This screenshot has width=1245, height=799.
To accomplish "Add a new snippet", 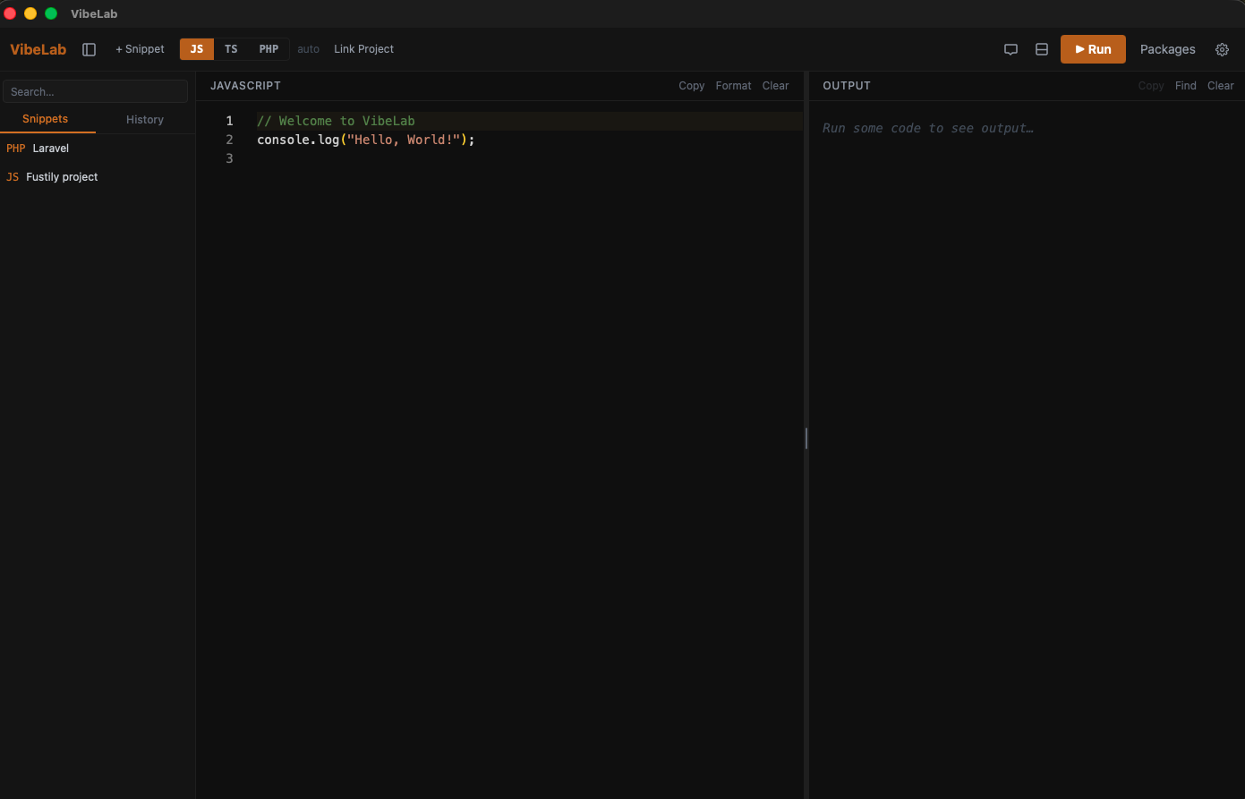I will (141, 49).
